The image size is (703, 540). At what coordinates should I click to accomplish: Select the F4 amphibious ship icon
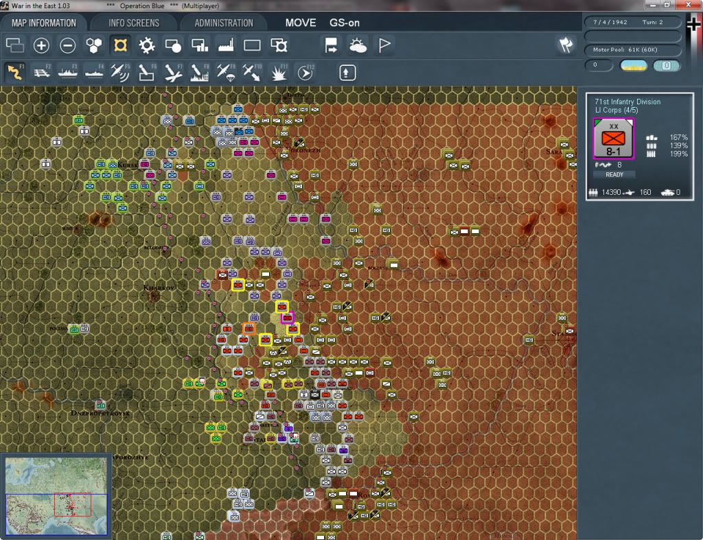tap(94, 73)
